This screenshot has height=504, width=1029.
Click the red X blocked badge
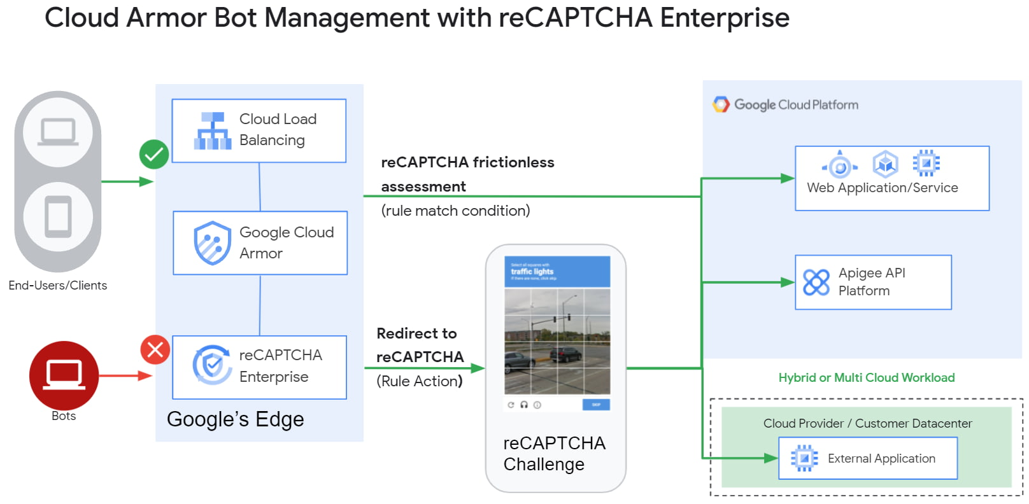155,349
